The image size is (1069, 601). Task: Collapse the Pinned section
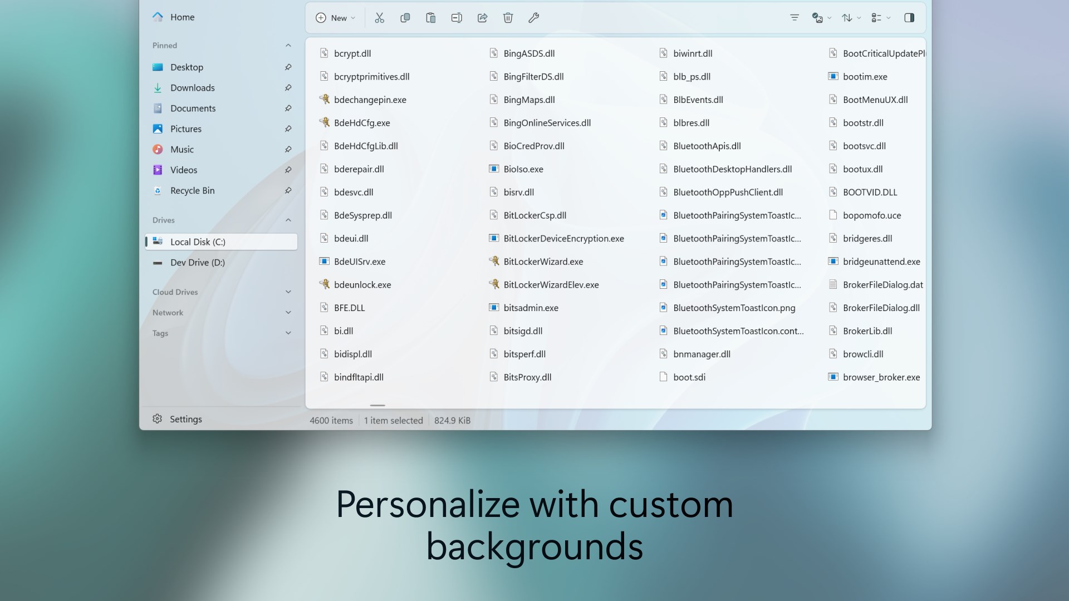[288, 45]
